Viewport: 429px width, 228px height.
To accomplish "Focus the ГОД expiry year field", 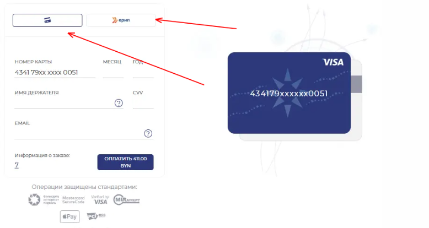I will tap(143, 73).
